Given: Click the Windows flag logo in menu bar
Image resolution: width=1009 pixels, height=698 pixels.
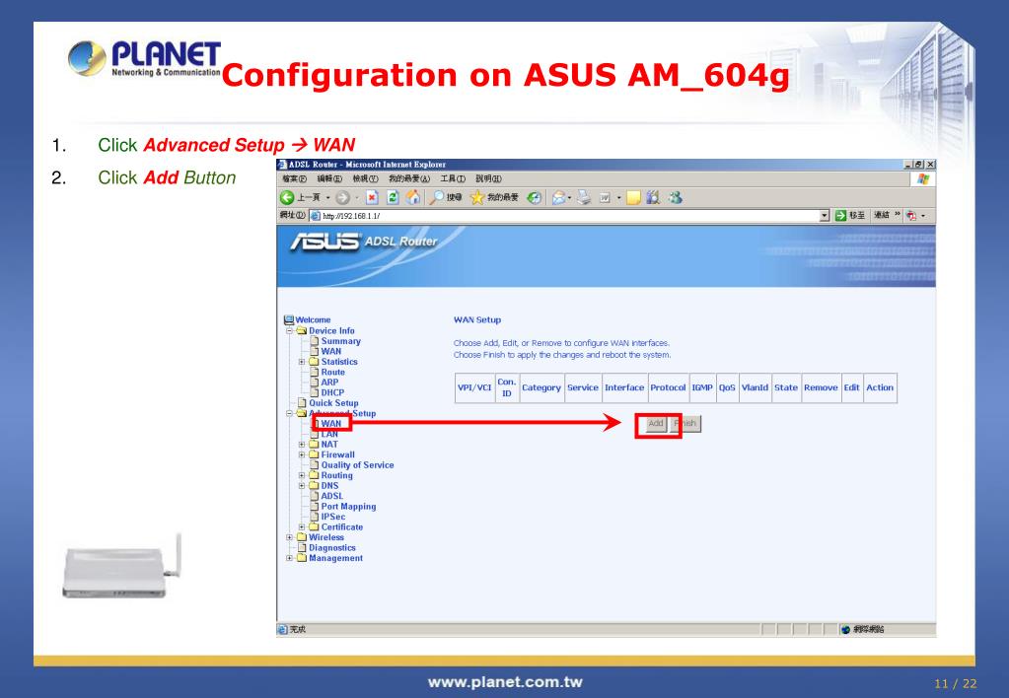Looking at the screenshot, I should pyautogui.click(x=923, y=178).
